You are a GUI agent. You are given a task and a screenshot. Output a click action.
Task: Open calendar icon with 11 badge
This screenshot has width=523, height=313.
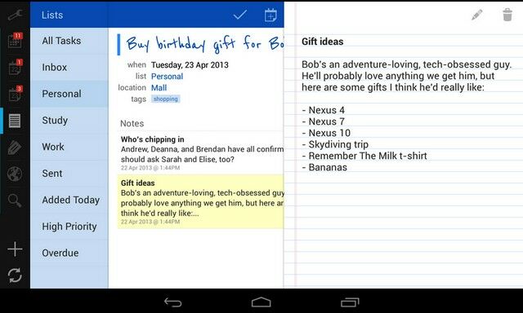tap(15, 41)
